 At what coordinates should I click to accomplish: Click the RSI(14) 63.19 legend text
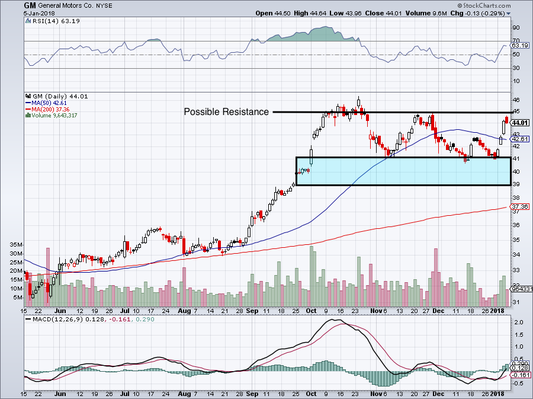point(56,21)
